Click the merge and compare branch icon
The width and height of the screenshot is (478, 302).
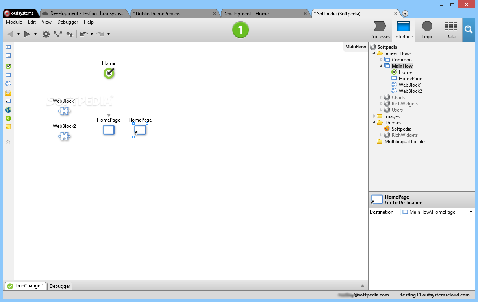click(58, 34)
